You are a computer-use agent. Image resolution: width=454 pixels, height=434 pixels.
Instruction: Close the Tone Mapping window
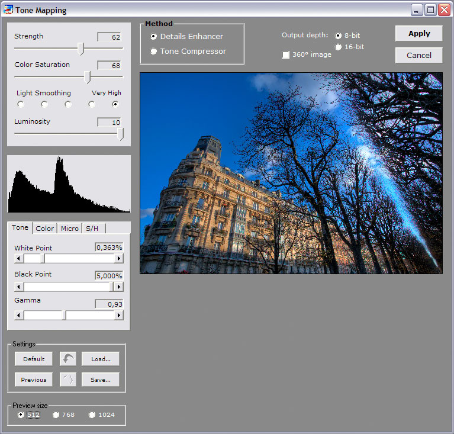444,10
